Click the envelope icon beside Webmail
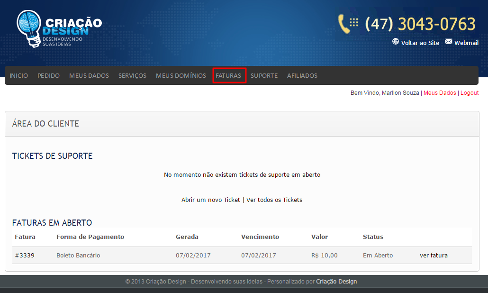Screen dimensions: 488x293 448,42
